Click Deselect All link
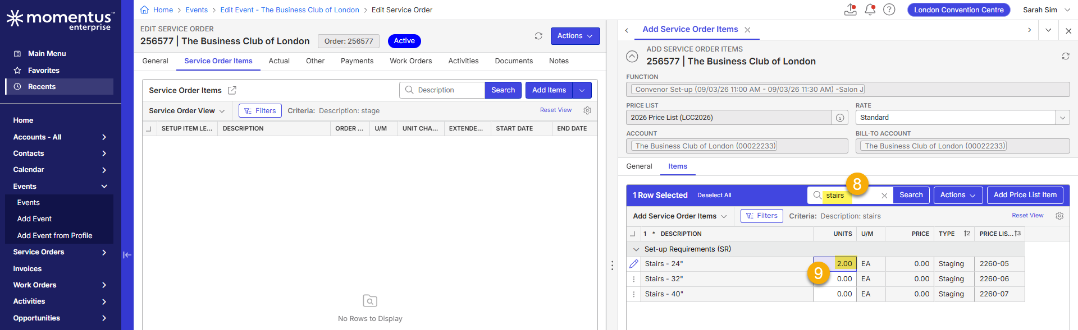This screenshot has height=330, width=1078. point(714,196)
